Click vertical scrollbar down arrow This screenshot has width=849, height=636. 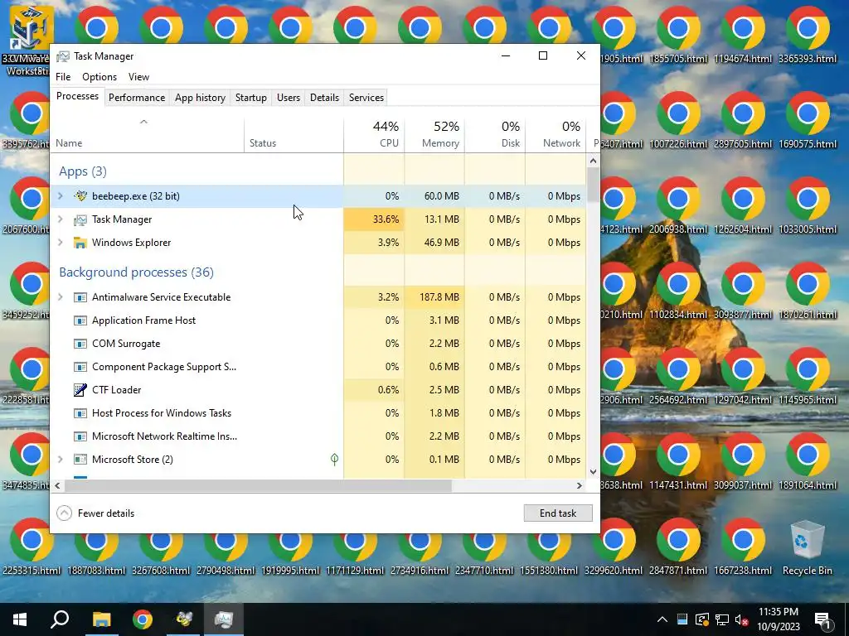(x=593, y=471)
